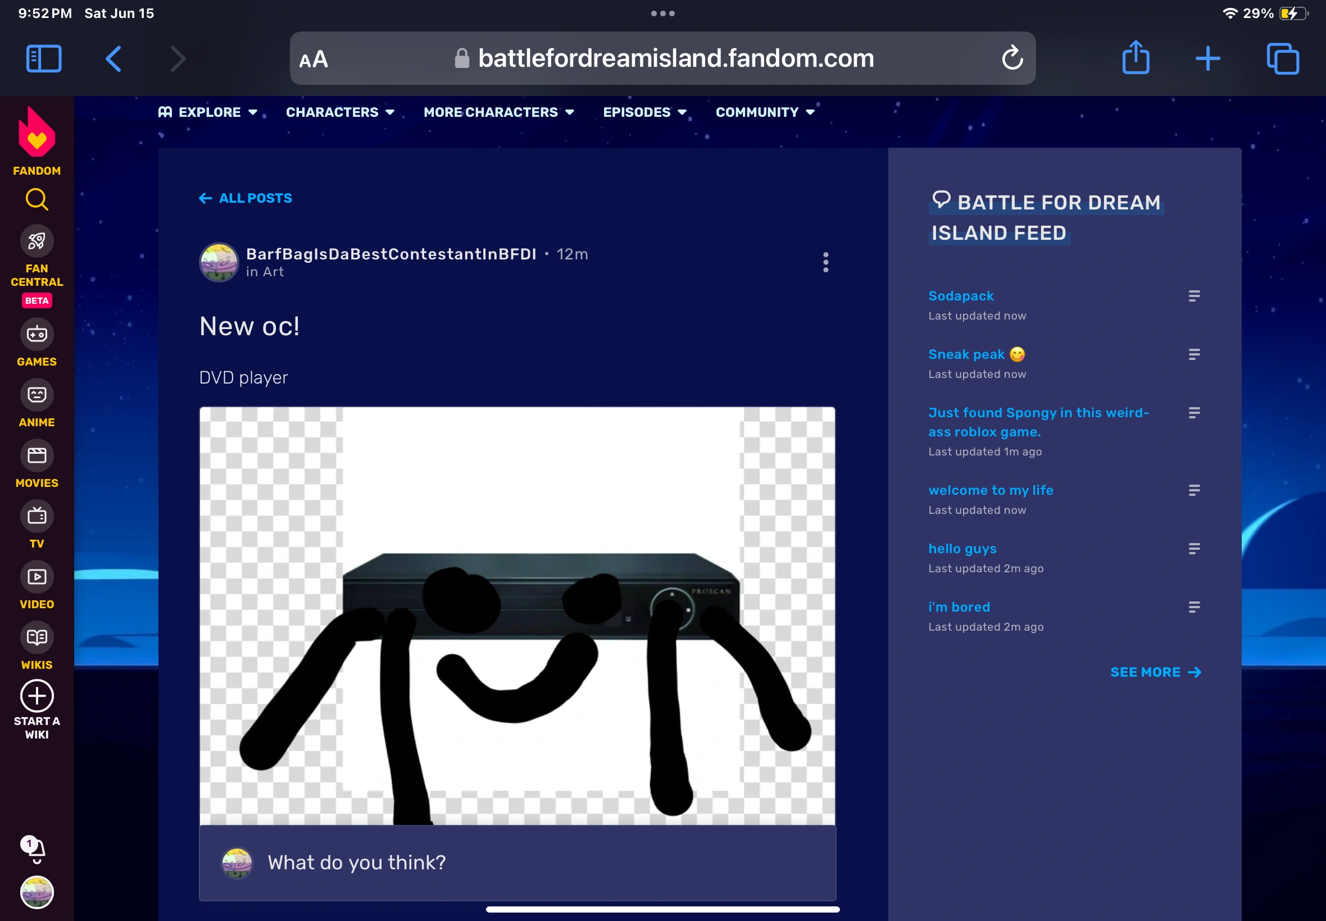1326x921 pixels.
Task: Expand the Characters dropdown menu
Action: tap(340, 112)
